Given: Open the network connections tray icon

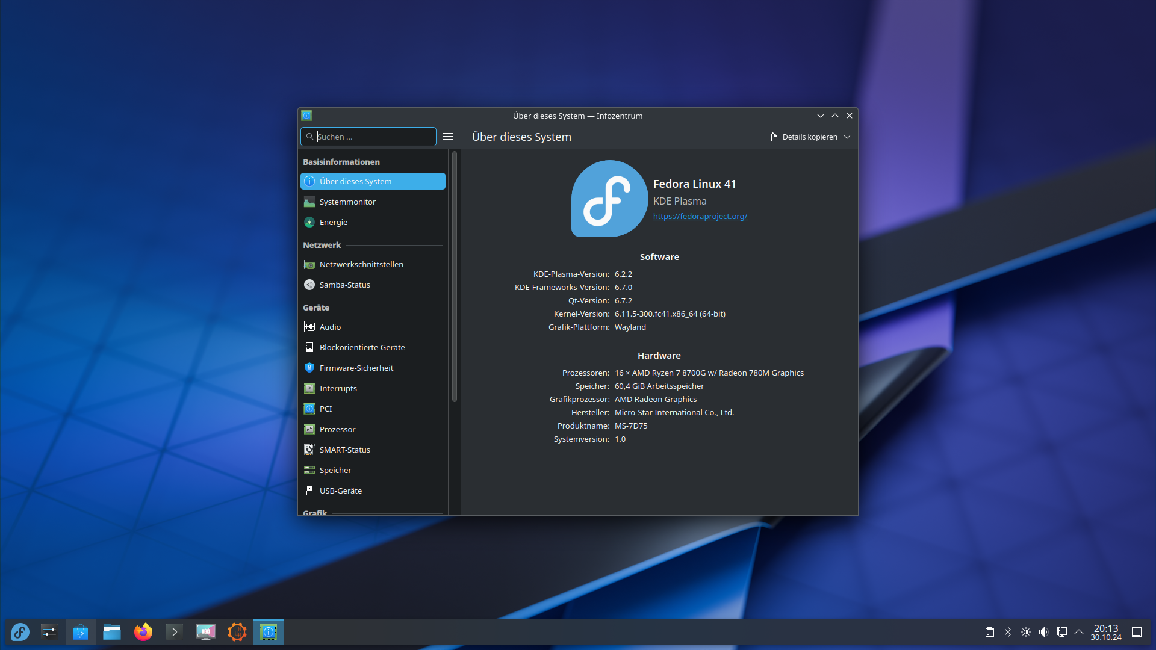Looking at the screenshot, I should pos(1062,632).
